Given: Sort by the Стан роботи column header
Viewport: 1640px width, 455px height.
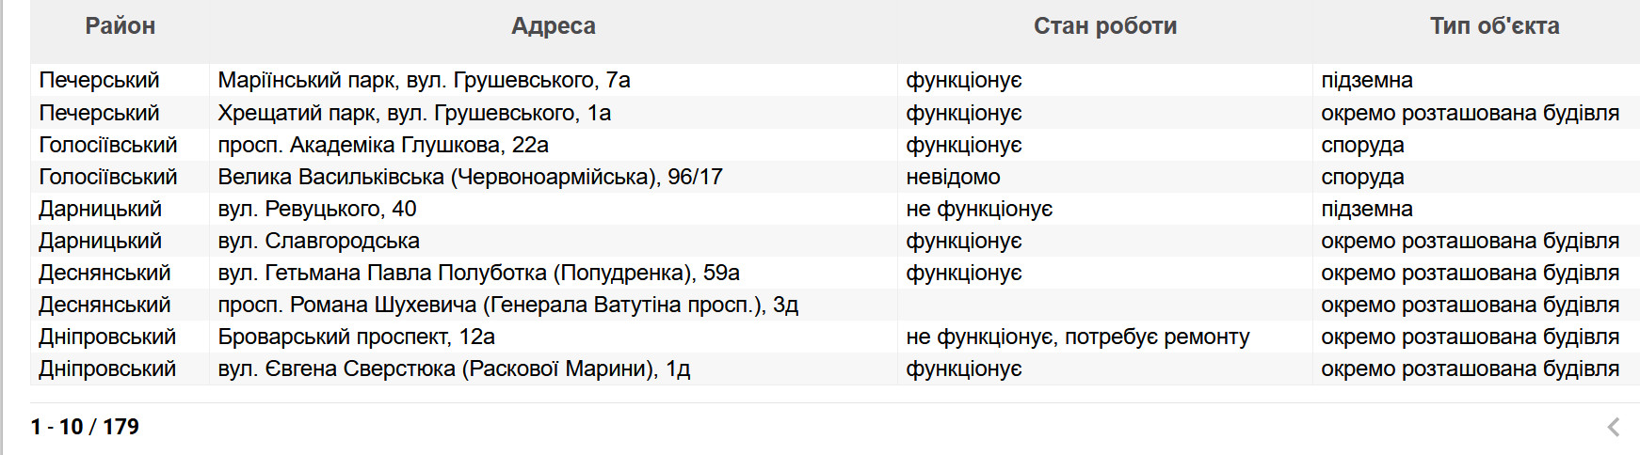Looking at the screenshot, I should [x=1104, y=26].
